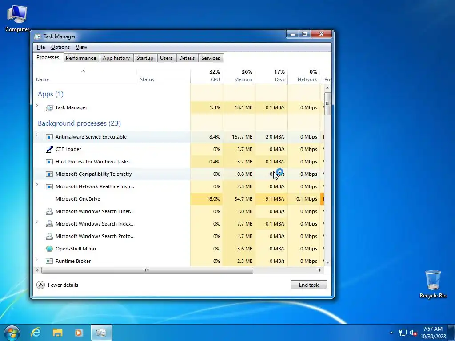The image size is (455, 341).
Task: Open the media player taskbar icon
Action: (79, 333)
